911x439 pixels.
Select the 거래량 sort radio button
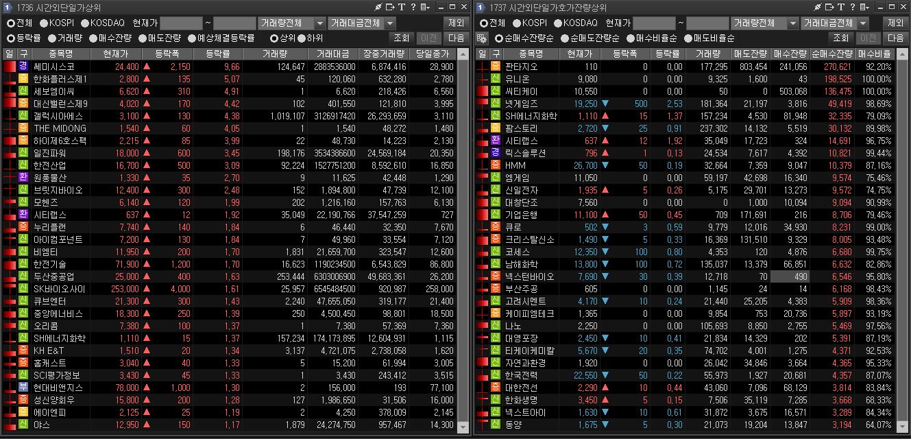51,38
